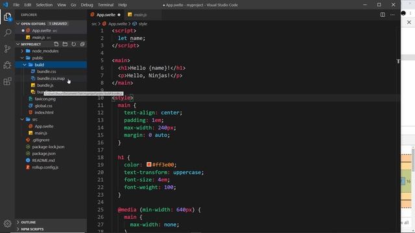Open the Manage gear settings menu
The image size is (415, 233).
click(x=7, y=223)
